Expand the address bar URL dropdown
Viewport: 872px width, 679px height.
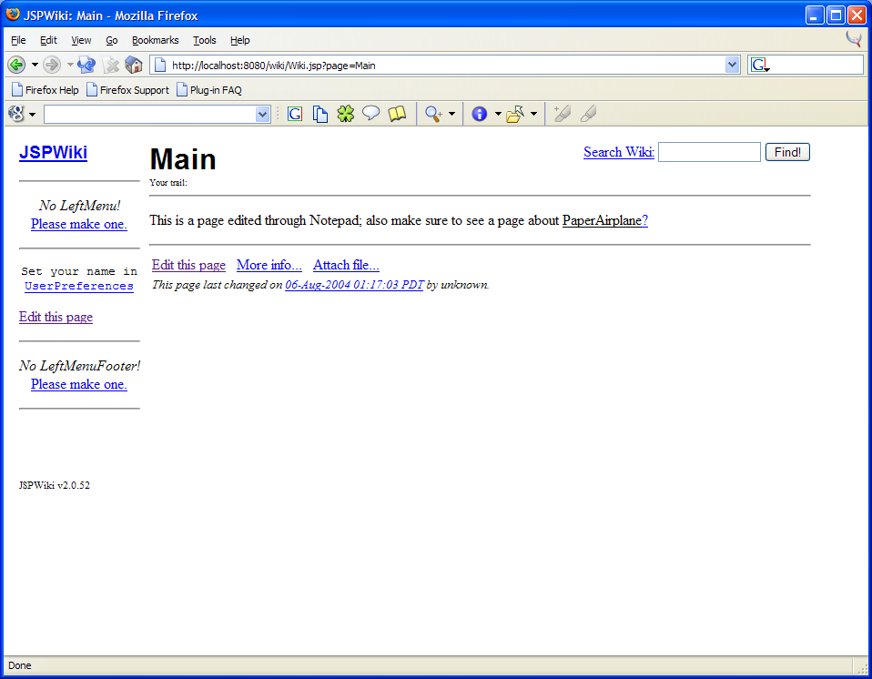click(x=732, y=65)
